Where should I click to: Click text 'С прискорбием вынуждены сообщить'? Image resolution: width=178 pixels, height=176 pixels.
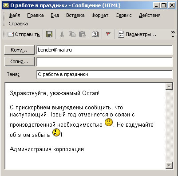pos(60,108)
